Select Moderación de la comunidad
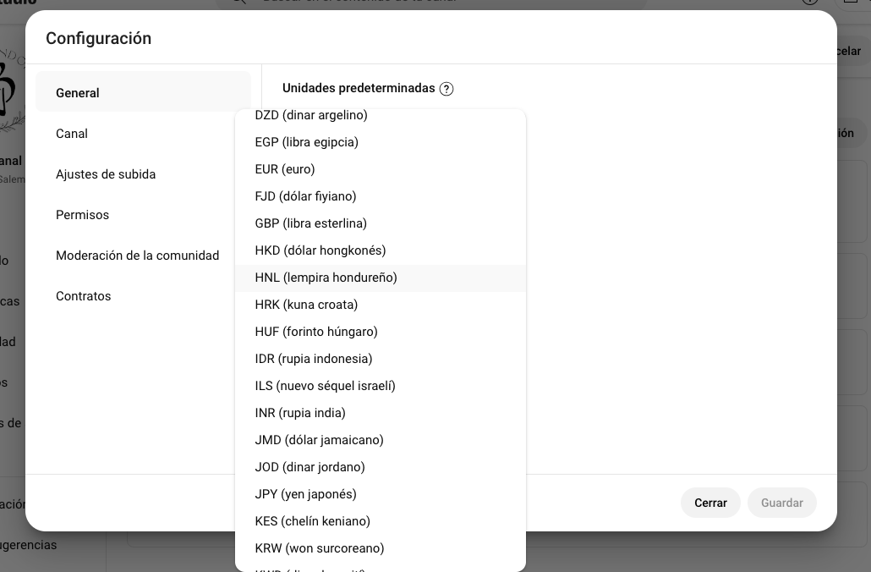Image resolution: width=871 pixels, height=572 pixels. (137, 256)
